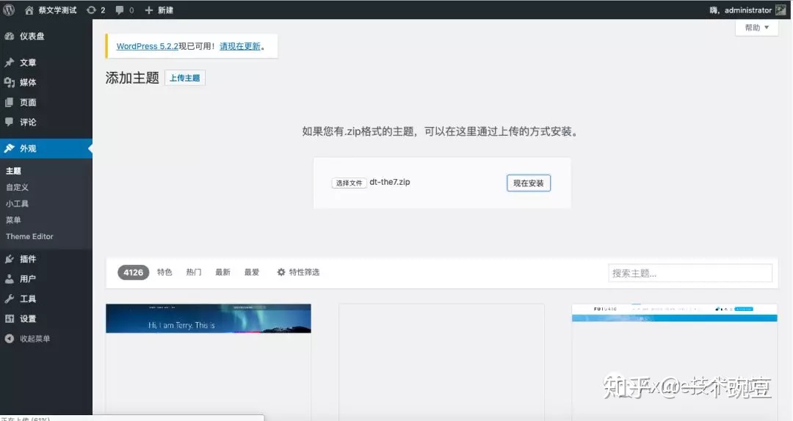
Task: Open the 页面 pages menu
Action: click(46, 102)
